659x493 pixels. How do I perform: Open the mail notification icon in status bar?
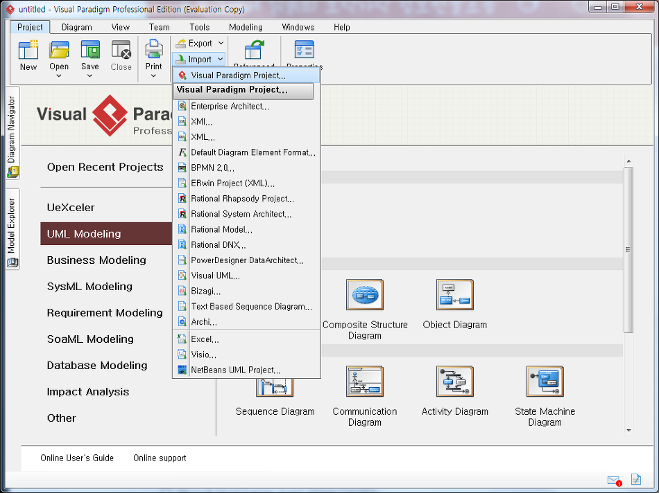[x=614, y=481]
